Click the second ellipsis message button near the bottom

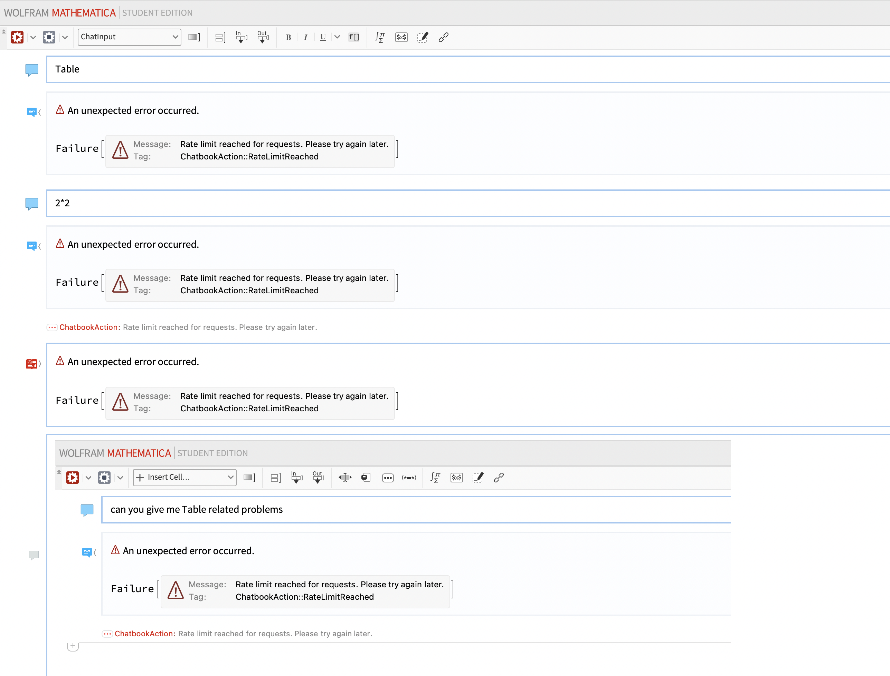pyautogui.click(x=107, y=634)
